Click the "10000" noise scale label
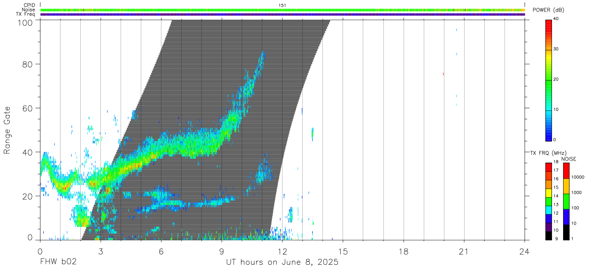Screen dimensions: 590x272 577,177
